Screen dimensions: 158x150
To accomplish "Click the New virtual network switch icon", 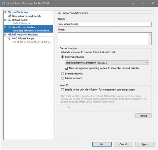I will 9,16.
